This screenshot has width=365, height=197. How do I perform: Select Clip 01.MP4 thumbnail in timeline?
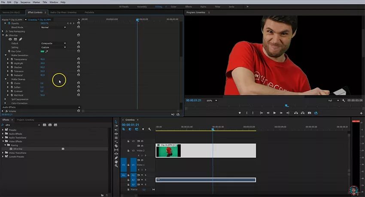pos(168,152)
